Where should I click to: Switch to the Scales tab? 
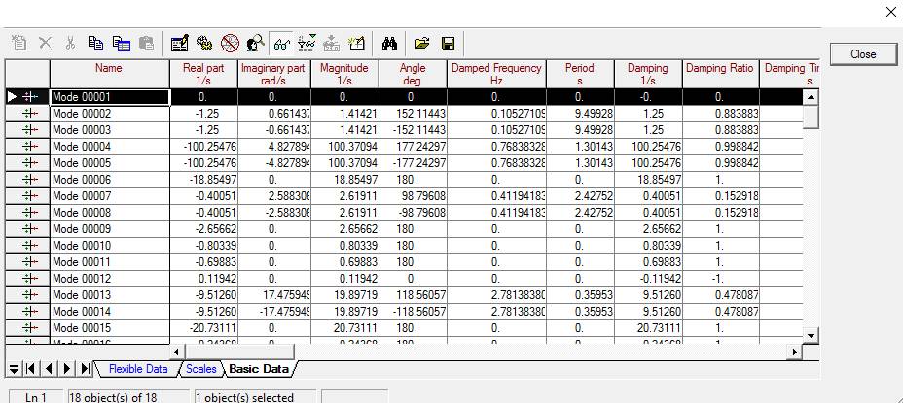pyautogui.click(x=200, y=369)
